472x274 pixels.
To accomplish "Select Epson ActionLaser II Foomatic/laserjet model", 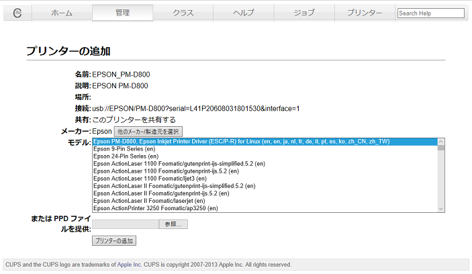I will (265, 201).
